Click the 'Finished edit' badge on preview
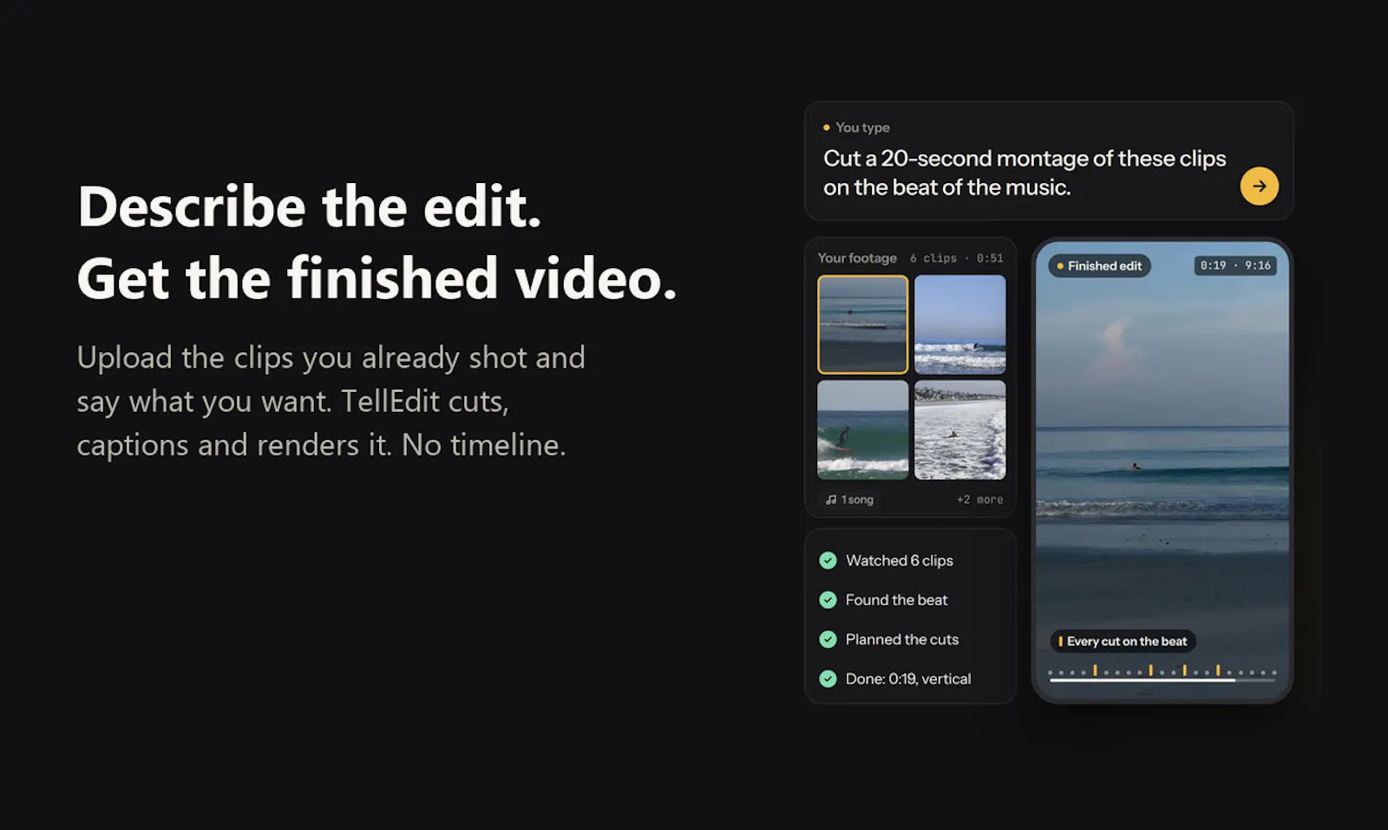1388x830 pixels. tap(1099, 265)
